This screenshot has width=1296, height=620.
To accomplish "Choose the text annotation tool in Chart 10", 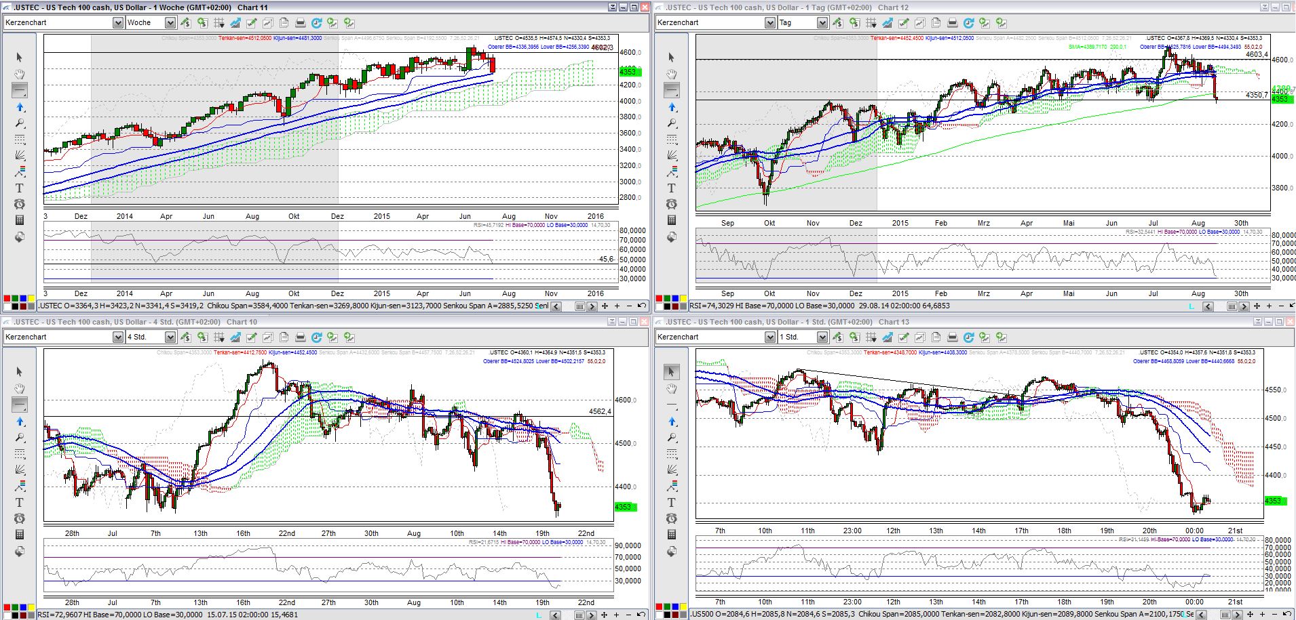I will [x=20, y=502].
